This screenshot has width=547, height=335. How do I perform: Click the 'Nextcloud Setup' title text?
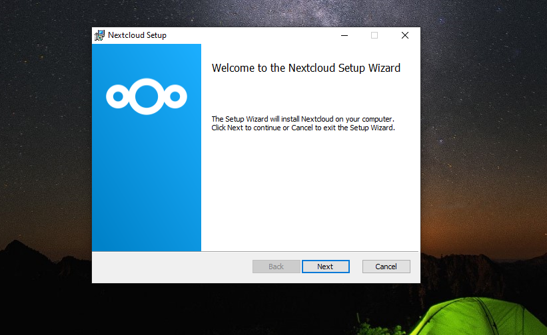click(137, 35)
